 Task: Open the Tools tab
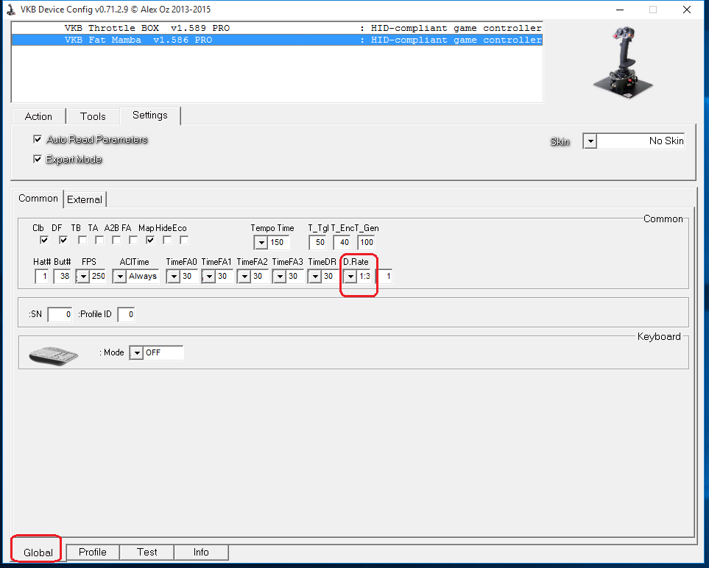[x=93, y=116]
